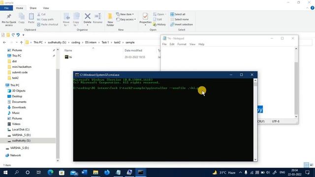Go up one folder level arrow
315x177 pixels.
click(21, 42)
